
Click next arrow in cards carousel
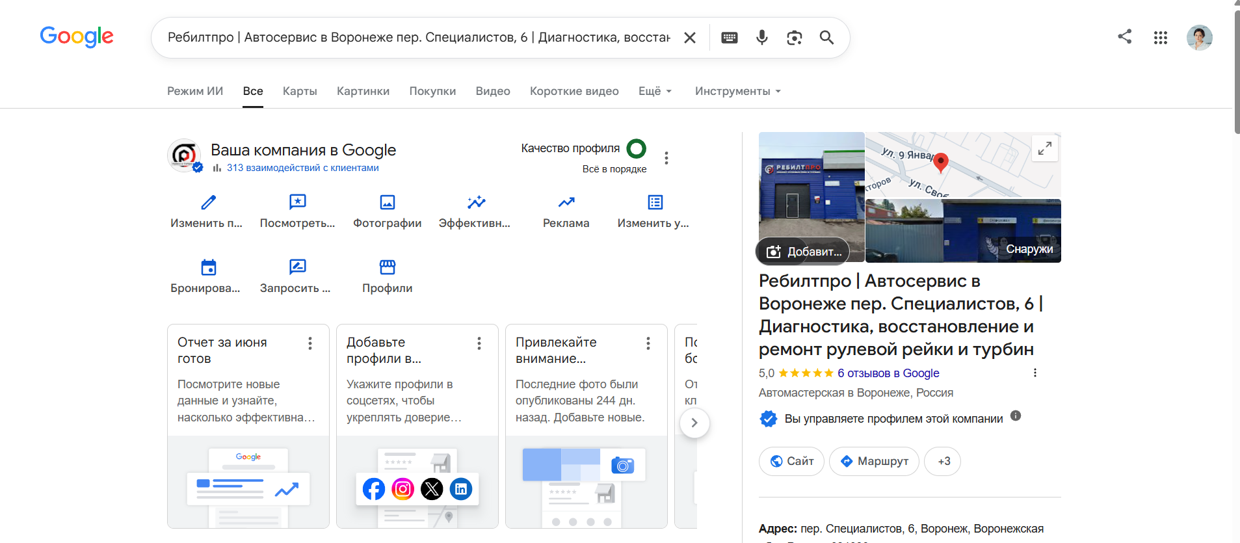694,423
